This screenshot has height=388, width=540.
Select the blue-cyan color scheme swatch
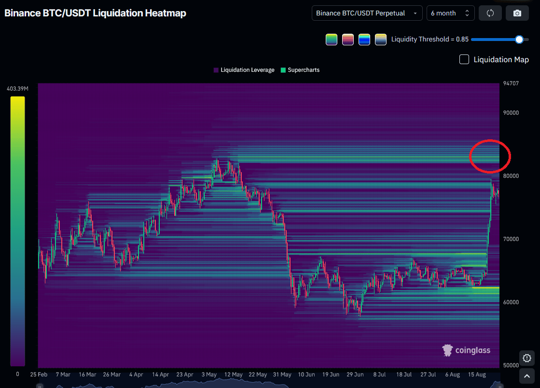[x=364, y=40]
